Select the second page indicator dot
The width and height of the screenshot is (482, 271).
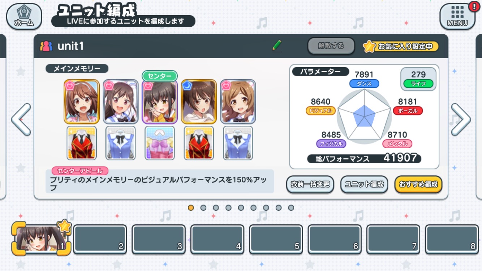point(203,208)
